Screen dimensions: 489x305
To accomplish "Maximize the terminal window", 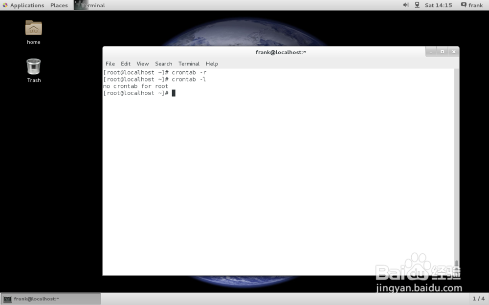I will (442, 52).
